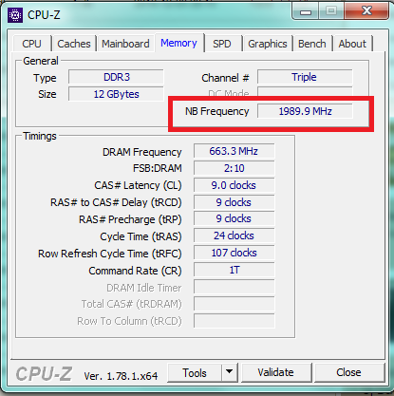Click the "CAS# Latency (CL)" label
The width and height of the screenshot is (394, 396).
(x=138, y=185)
